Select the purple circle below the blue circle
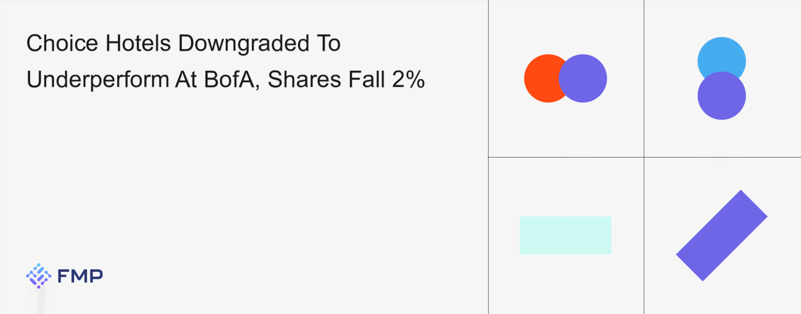The width and height of the screenshot is (801, 314). click(722, 97)
